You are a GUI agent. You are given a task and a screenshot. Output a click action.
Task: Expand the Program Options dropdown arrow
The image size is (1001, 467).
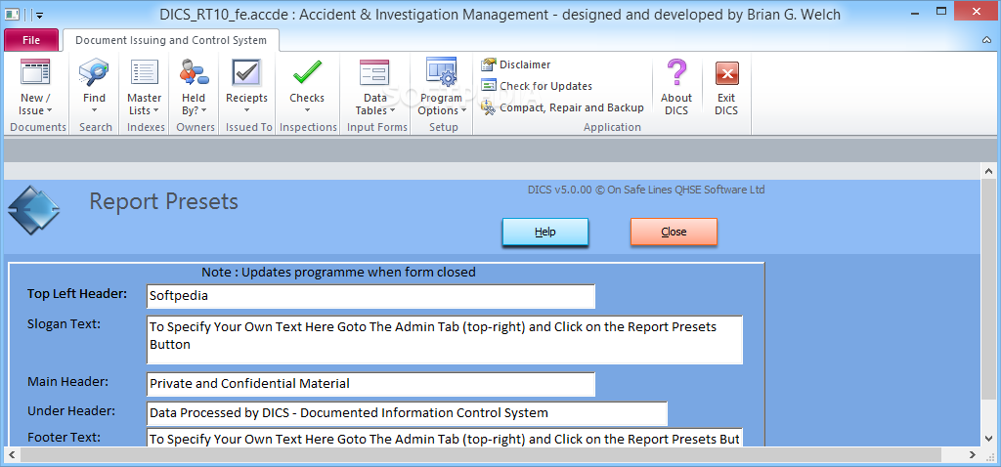463,111
